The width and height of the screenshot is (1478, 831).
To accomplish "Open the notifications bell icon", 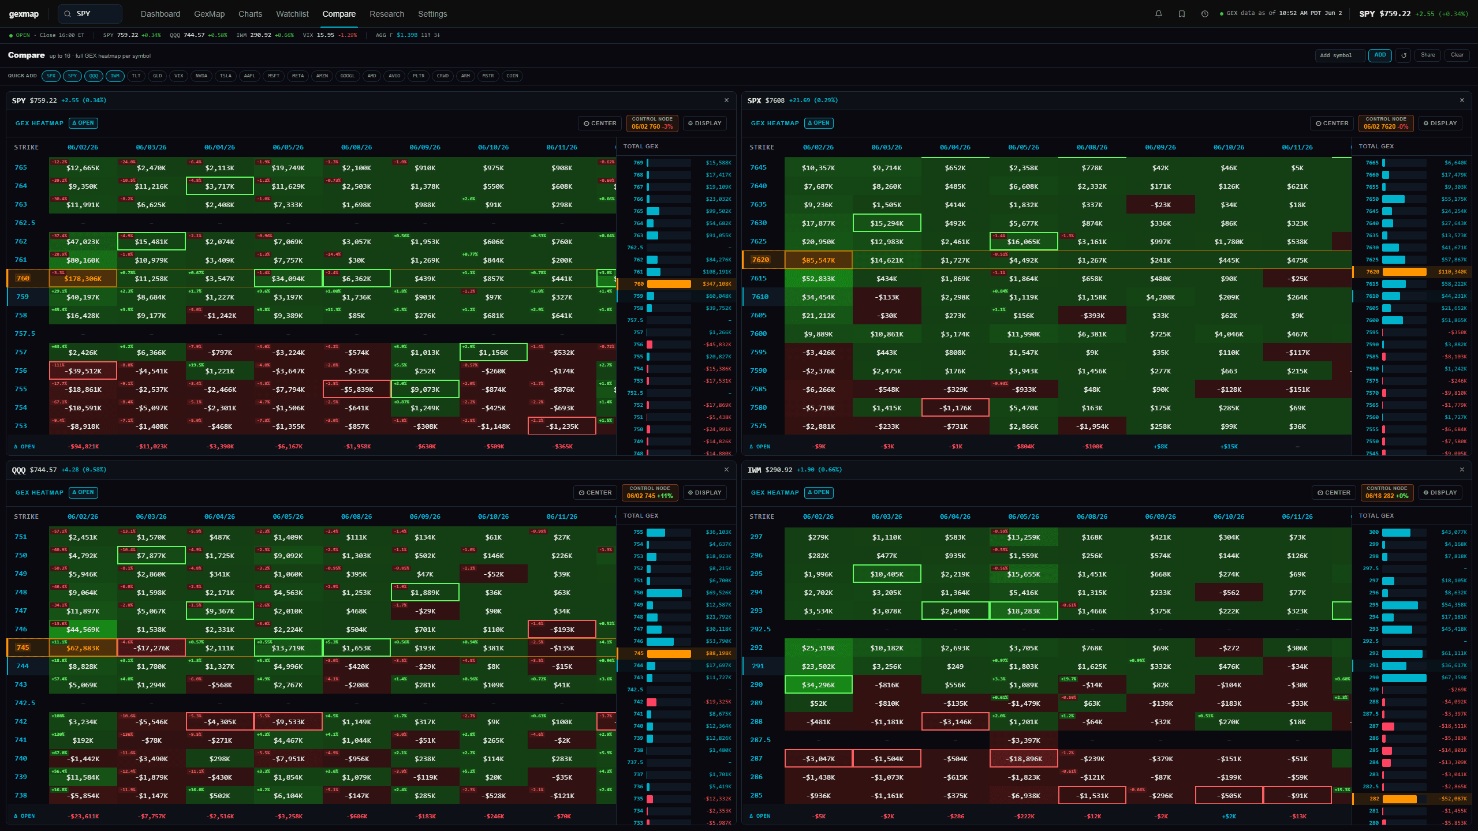I will coord(1158,14).
